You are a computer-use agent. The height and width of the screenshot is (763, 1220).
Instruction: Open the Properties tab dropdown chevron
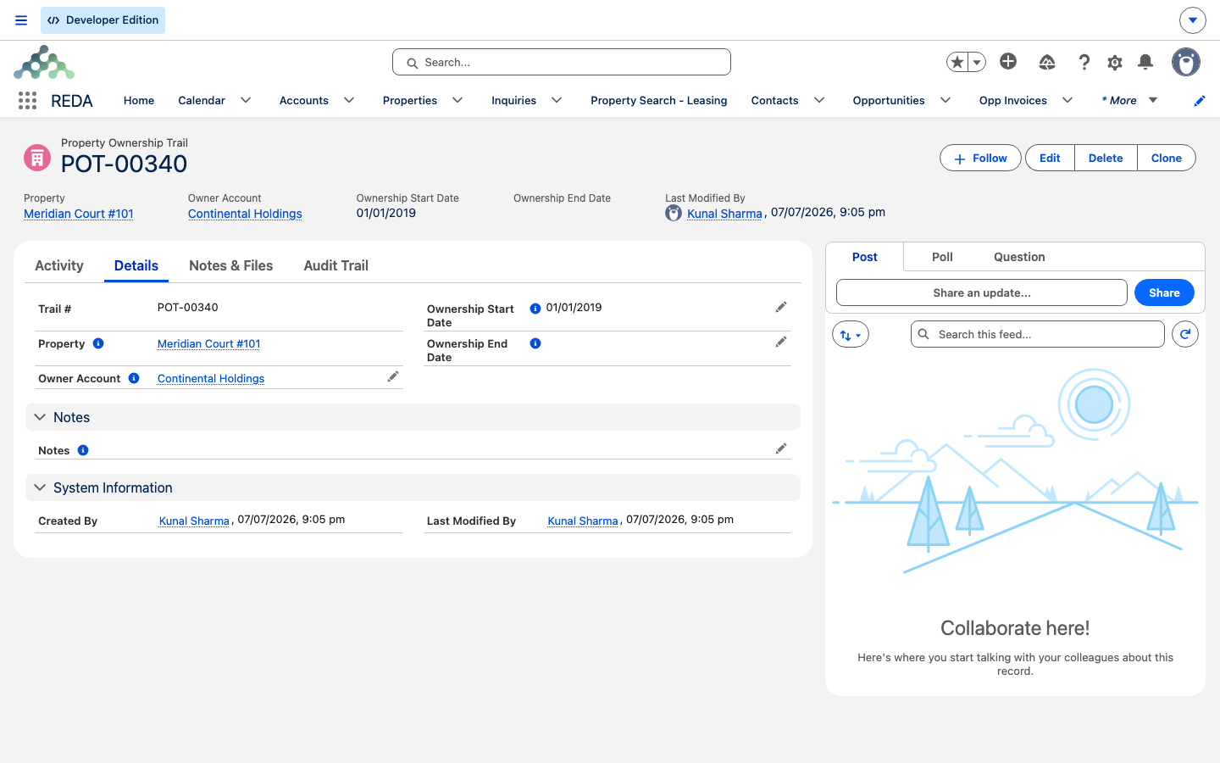[457, 100]
